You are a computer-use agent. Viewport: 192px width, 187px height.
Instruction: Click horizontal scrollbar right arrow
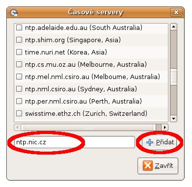(x=165, y=127)
